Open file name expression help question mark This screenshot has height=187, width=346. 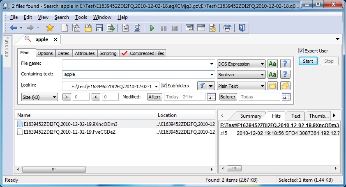285,64
